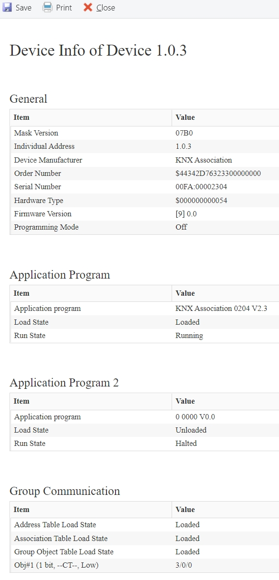Screen dimensions: 279x580
Task: Click the Application Program 2 heading
Action: (x=64, y=383)
